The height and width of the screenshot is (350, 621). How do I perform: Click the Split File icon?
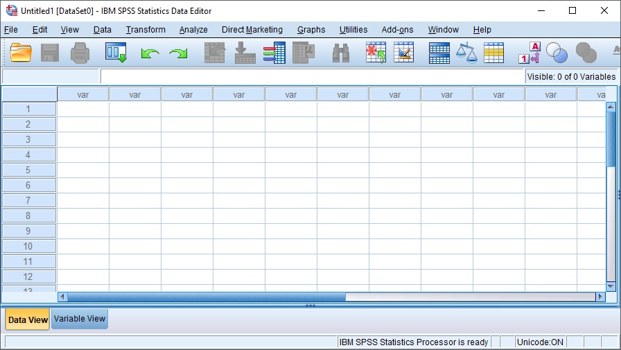439,53
